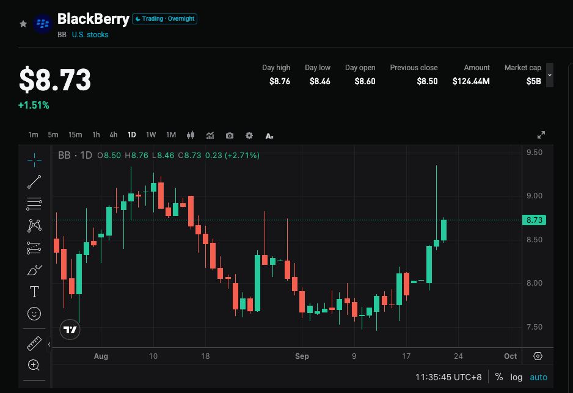Screen dimensions: 573x393
Task: Select the 1D chart interval
Action: click(131, 135)
